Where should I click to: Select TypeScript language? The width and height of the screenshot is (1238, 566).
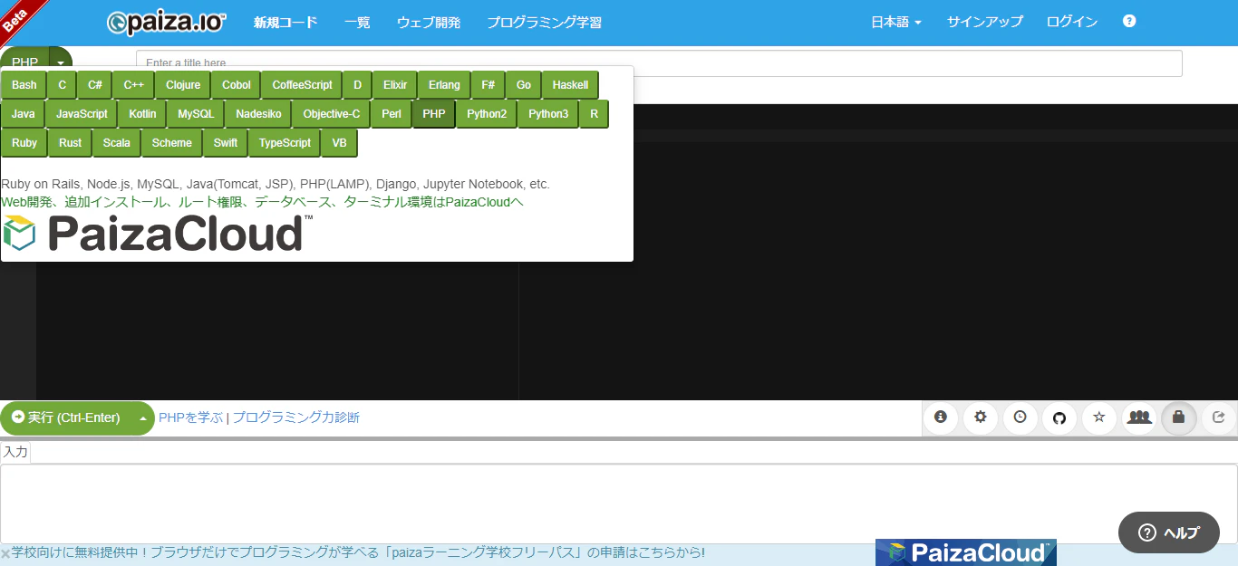[x=285, y=143]
